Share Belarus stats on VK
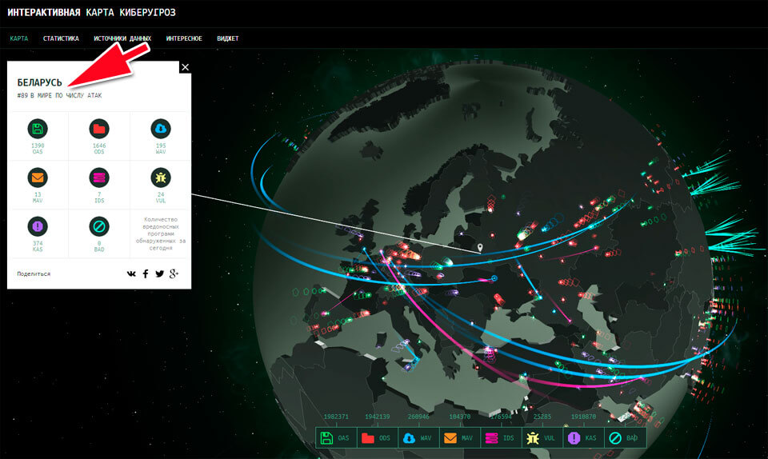768x459 pixels. pyautogui.click(x=131, y=273)
